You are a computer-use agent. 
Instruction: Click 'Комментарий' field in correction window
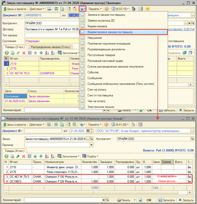pyautogui.click(x=63, y=200)
